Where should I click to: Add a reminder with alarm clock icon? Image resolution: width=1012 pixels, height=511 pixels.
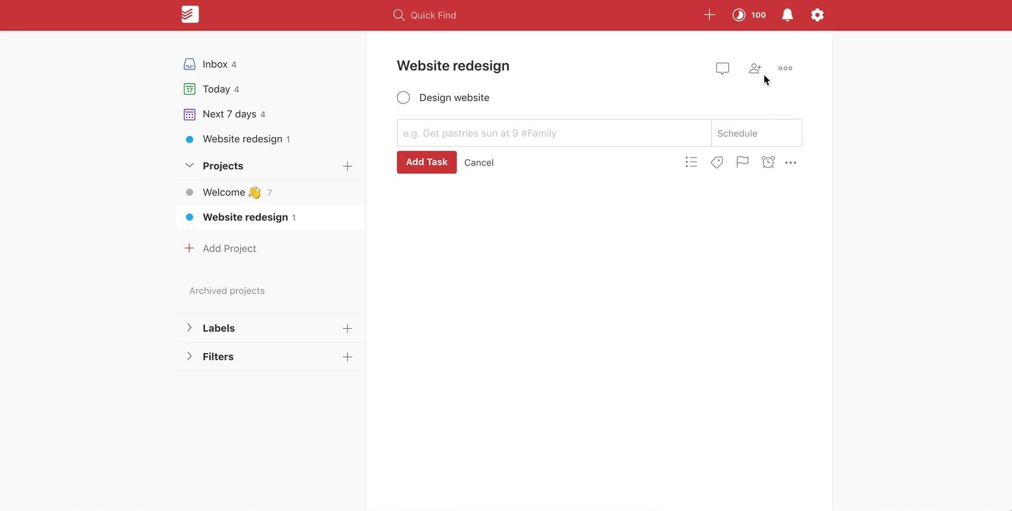tap(768, 162)
